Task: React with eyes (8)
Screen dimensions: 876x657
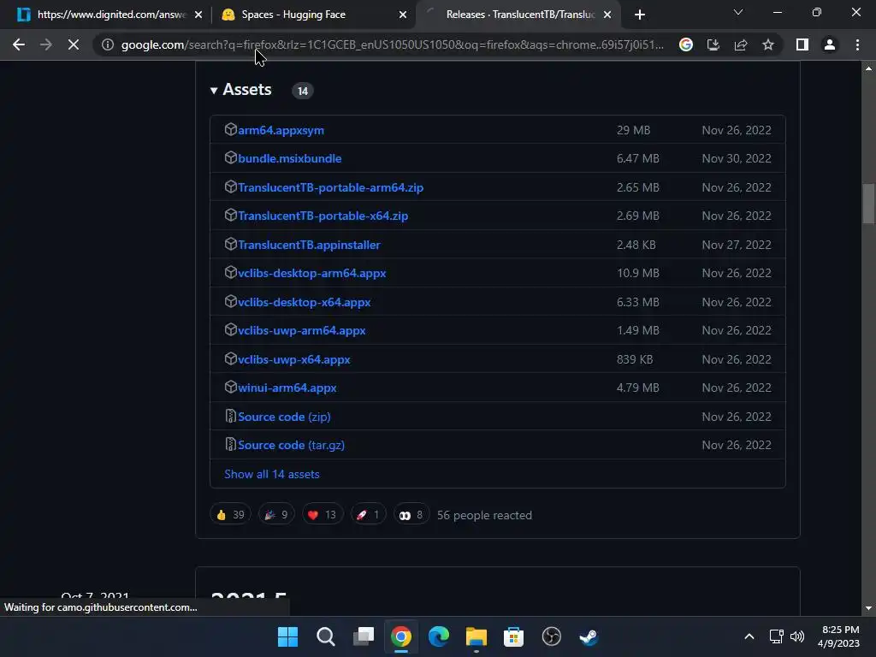Action: pyautogui.click(x=411, y=514)
